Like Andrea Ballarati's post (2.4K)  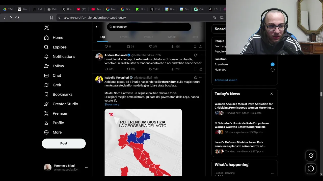pos(151,69)
